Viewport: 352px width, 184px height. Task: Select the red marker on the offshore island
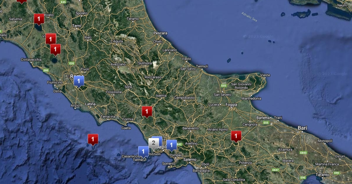point(93,139)
